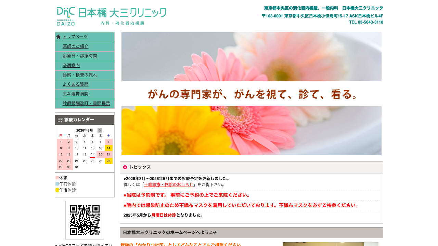Click the blue 午前休診 legend swatch
The width and height of the screenshot is (438, 246).
click(57, 184)
